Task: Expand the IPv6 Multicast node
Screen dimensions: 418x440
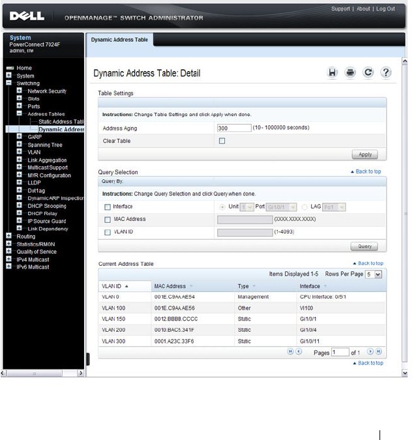Action: point(9,267)
